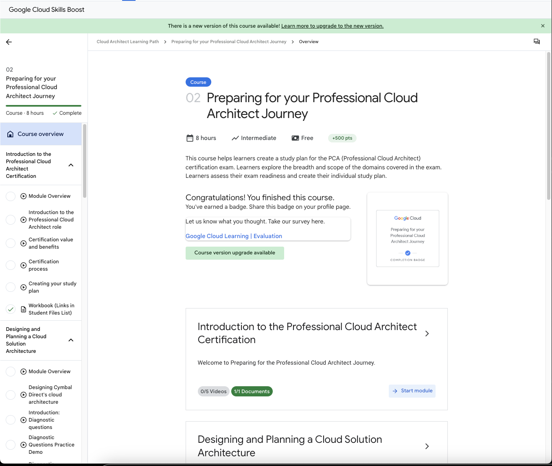
Task: Toggle completion circle for Designing Cymbal Direct's architecture
Action: [x=11, y=395]
